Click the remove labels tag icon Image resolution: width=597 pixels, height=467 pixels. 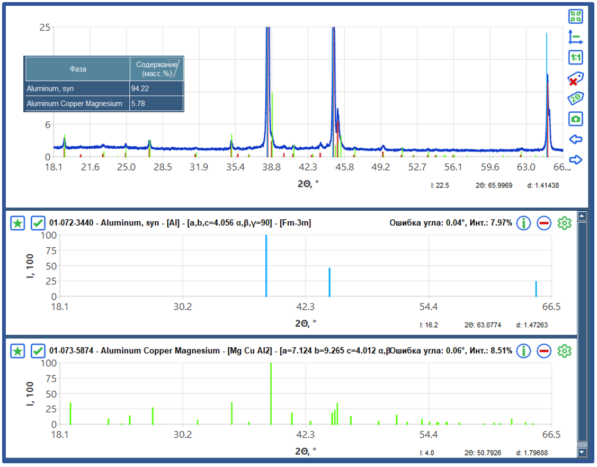(575, 79)
